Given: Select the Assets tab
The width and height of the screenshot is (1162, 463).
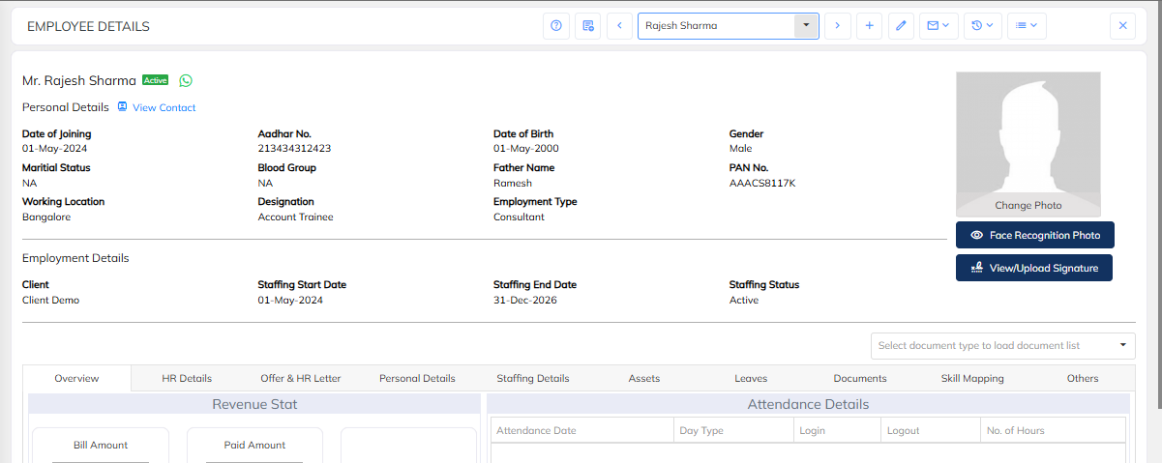Looking at the screenshot, I should pos(644,378).
